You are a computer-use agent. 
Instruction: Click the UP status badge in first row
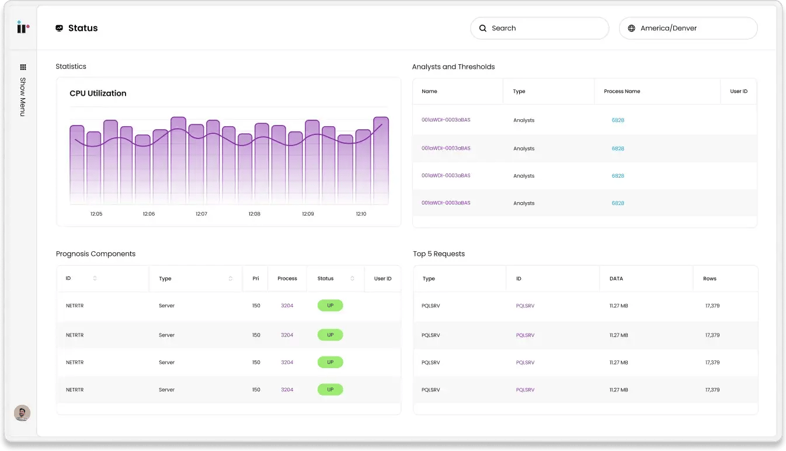[330, 306]
